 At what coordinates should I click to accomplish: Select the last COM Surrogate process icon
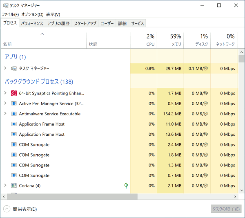pyautogui.click(x=14, y=175)
